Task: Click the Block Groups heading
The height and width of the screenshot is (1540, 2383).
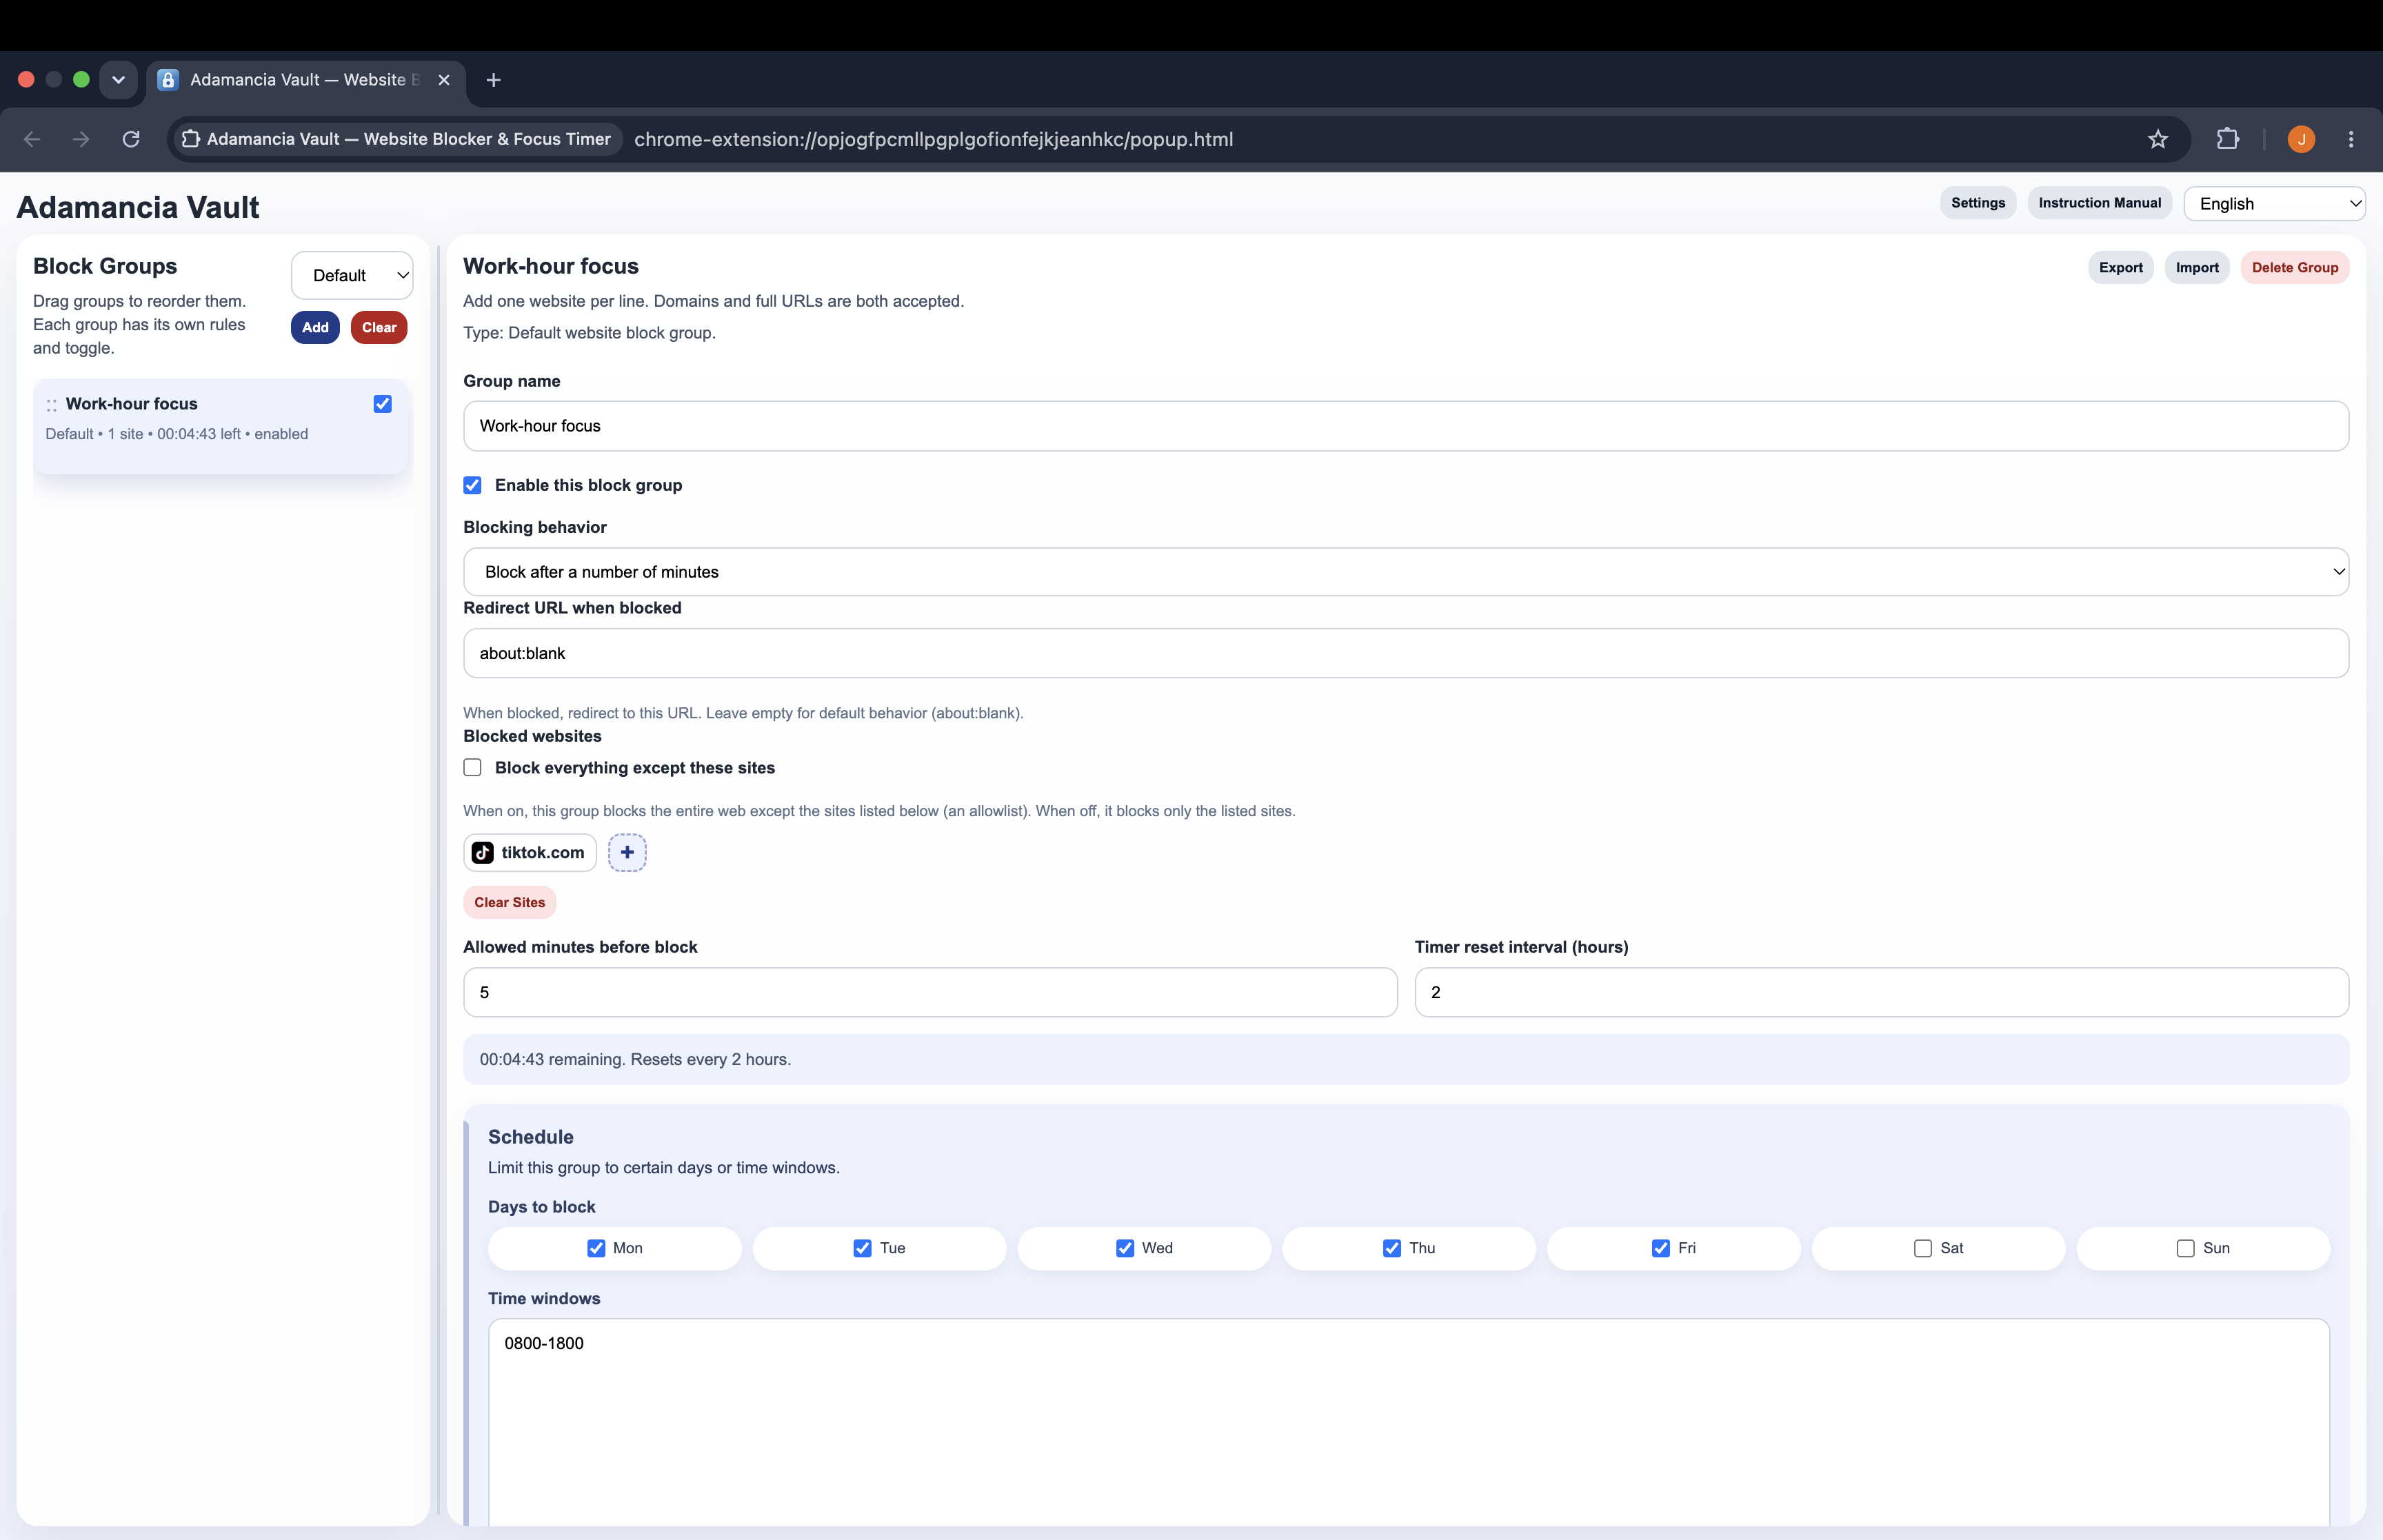Action: [105, 266]
